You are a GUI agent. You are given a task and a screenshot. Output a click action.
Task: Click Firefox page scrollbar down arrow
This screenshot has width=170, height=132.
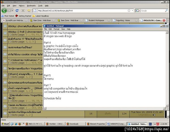point(168,117)
